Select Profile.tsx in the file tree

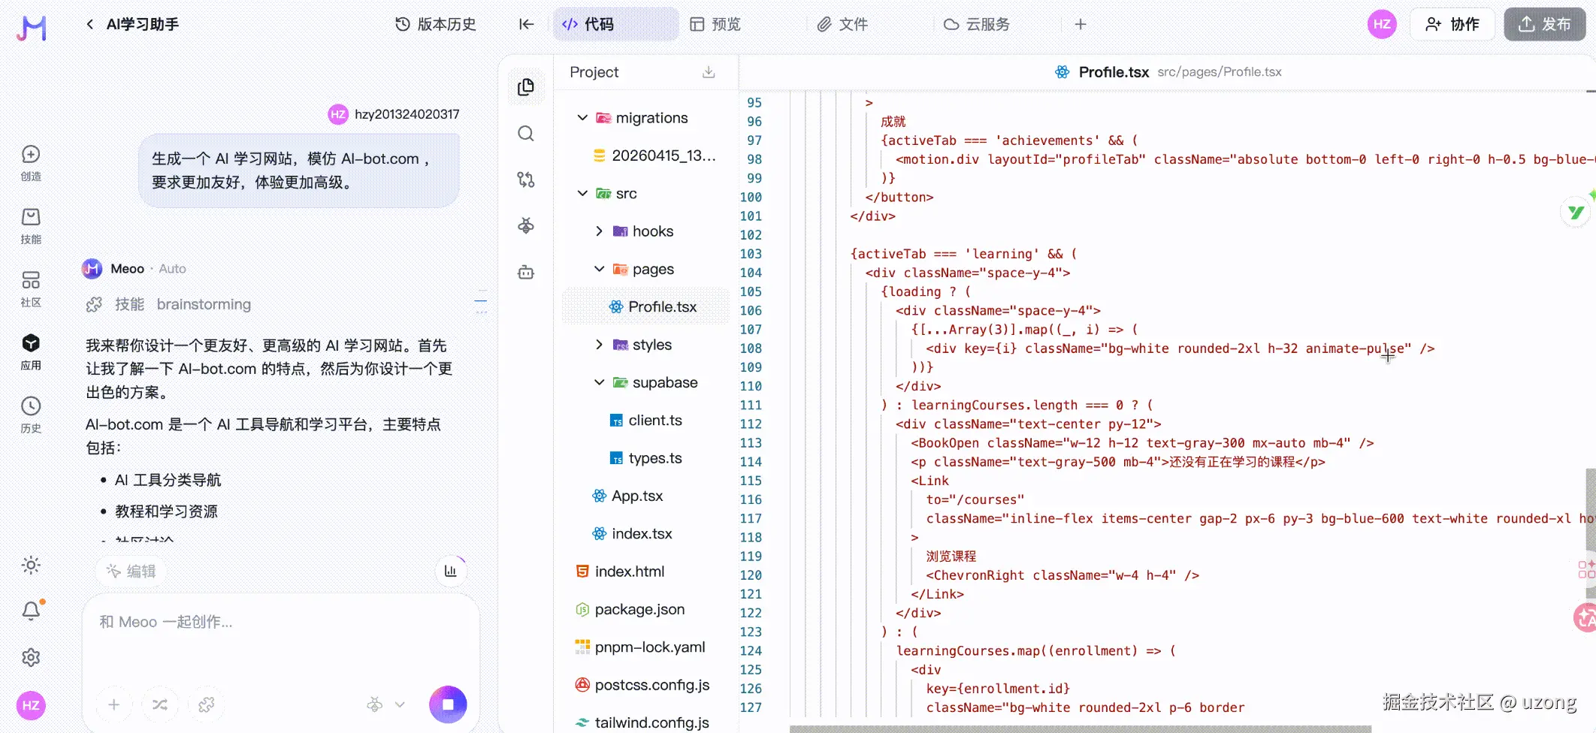[646, 306]
